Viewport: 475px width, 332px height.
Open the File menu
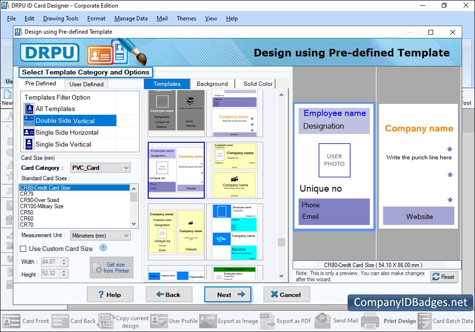(11, 18)
